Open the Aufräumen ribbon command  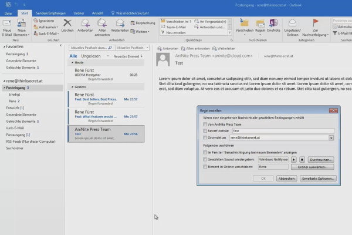pyautogui.click(x=46, y=27)
